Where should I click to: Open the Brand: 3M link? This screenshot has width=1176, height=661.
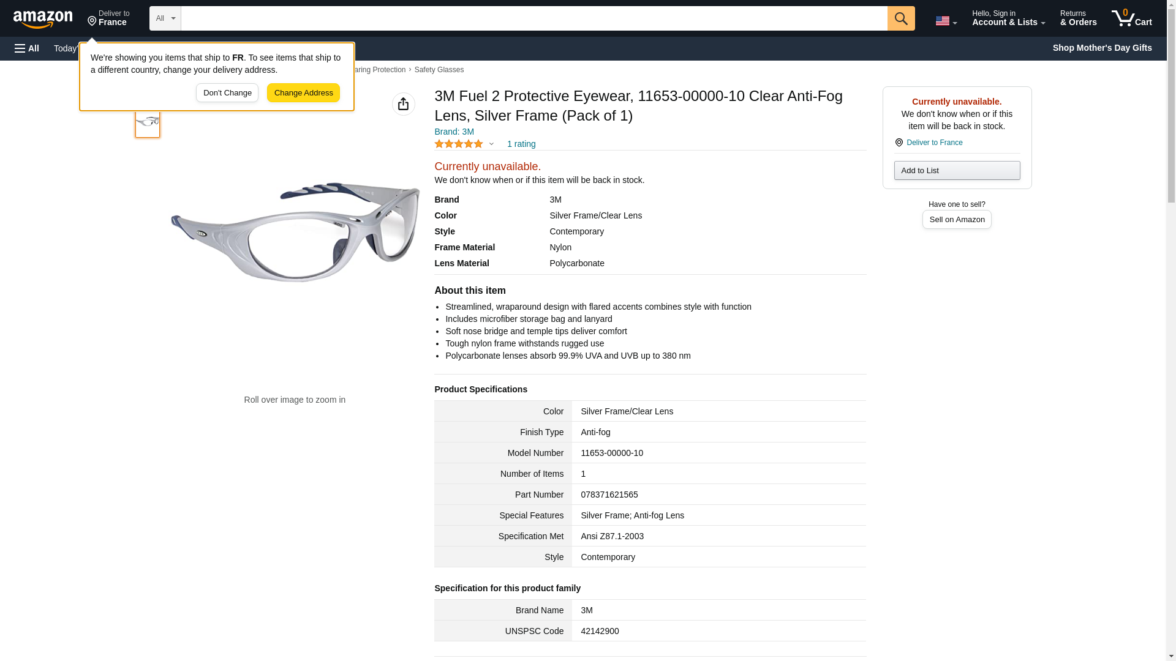[454, 132]
